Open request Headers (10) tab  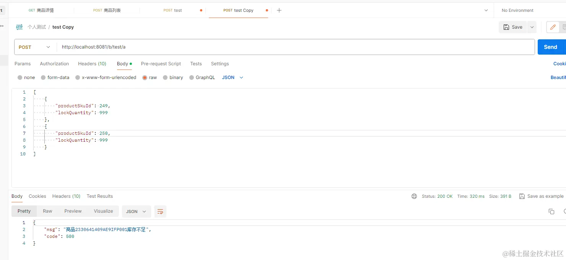tap(92, 64)
